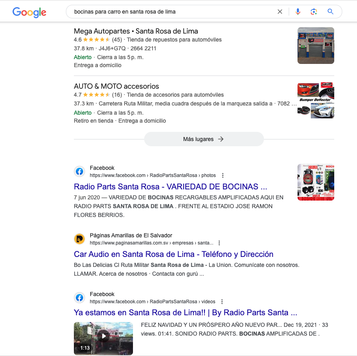Click facebook.com RadioPartsSantaRosa videos URL
The image size is (357, 356).
point(152,302)
